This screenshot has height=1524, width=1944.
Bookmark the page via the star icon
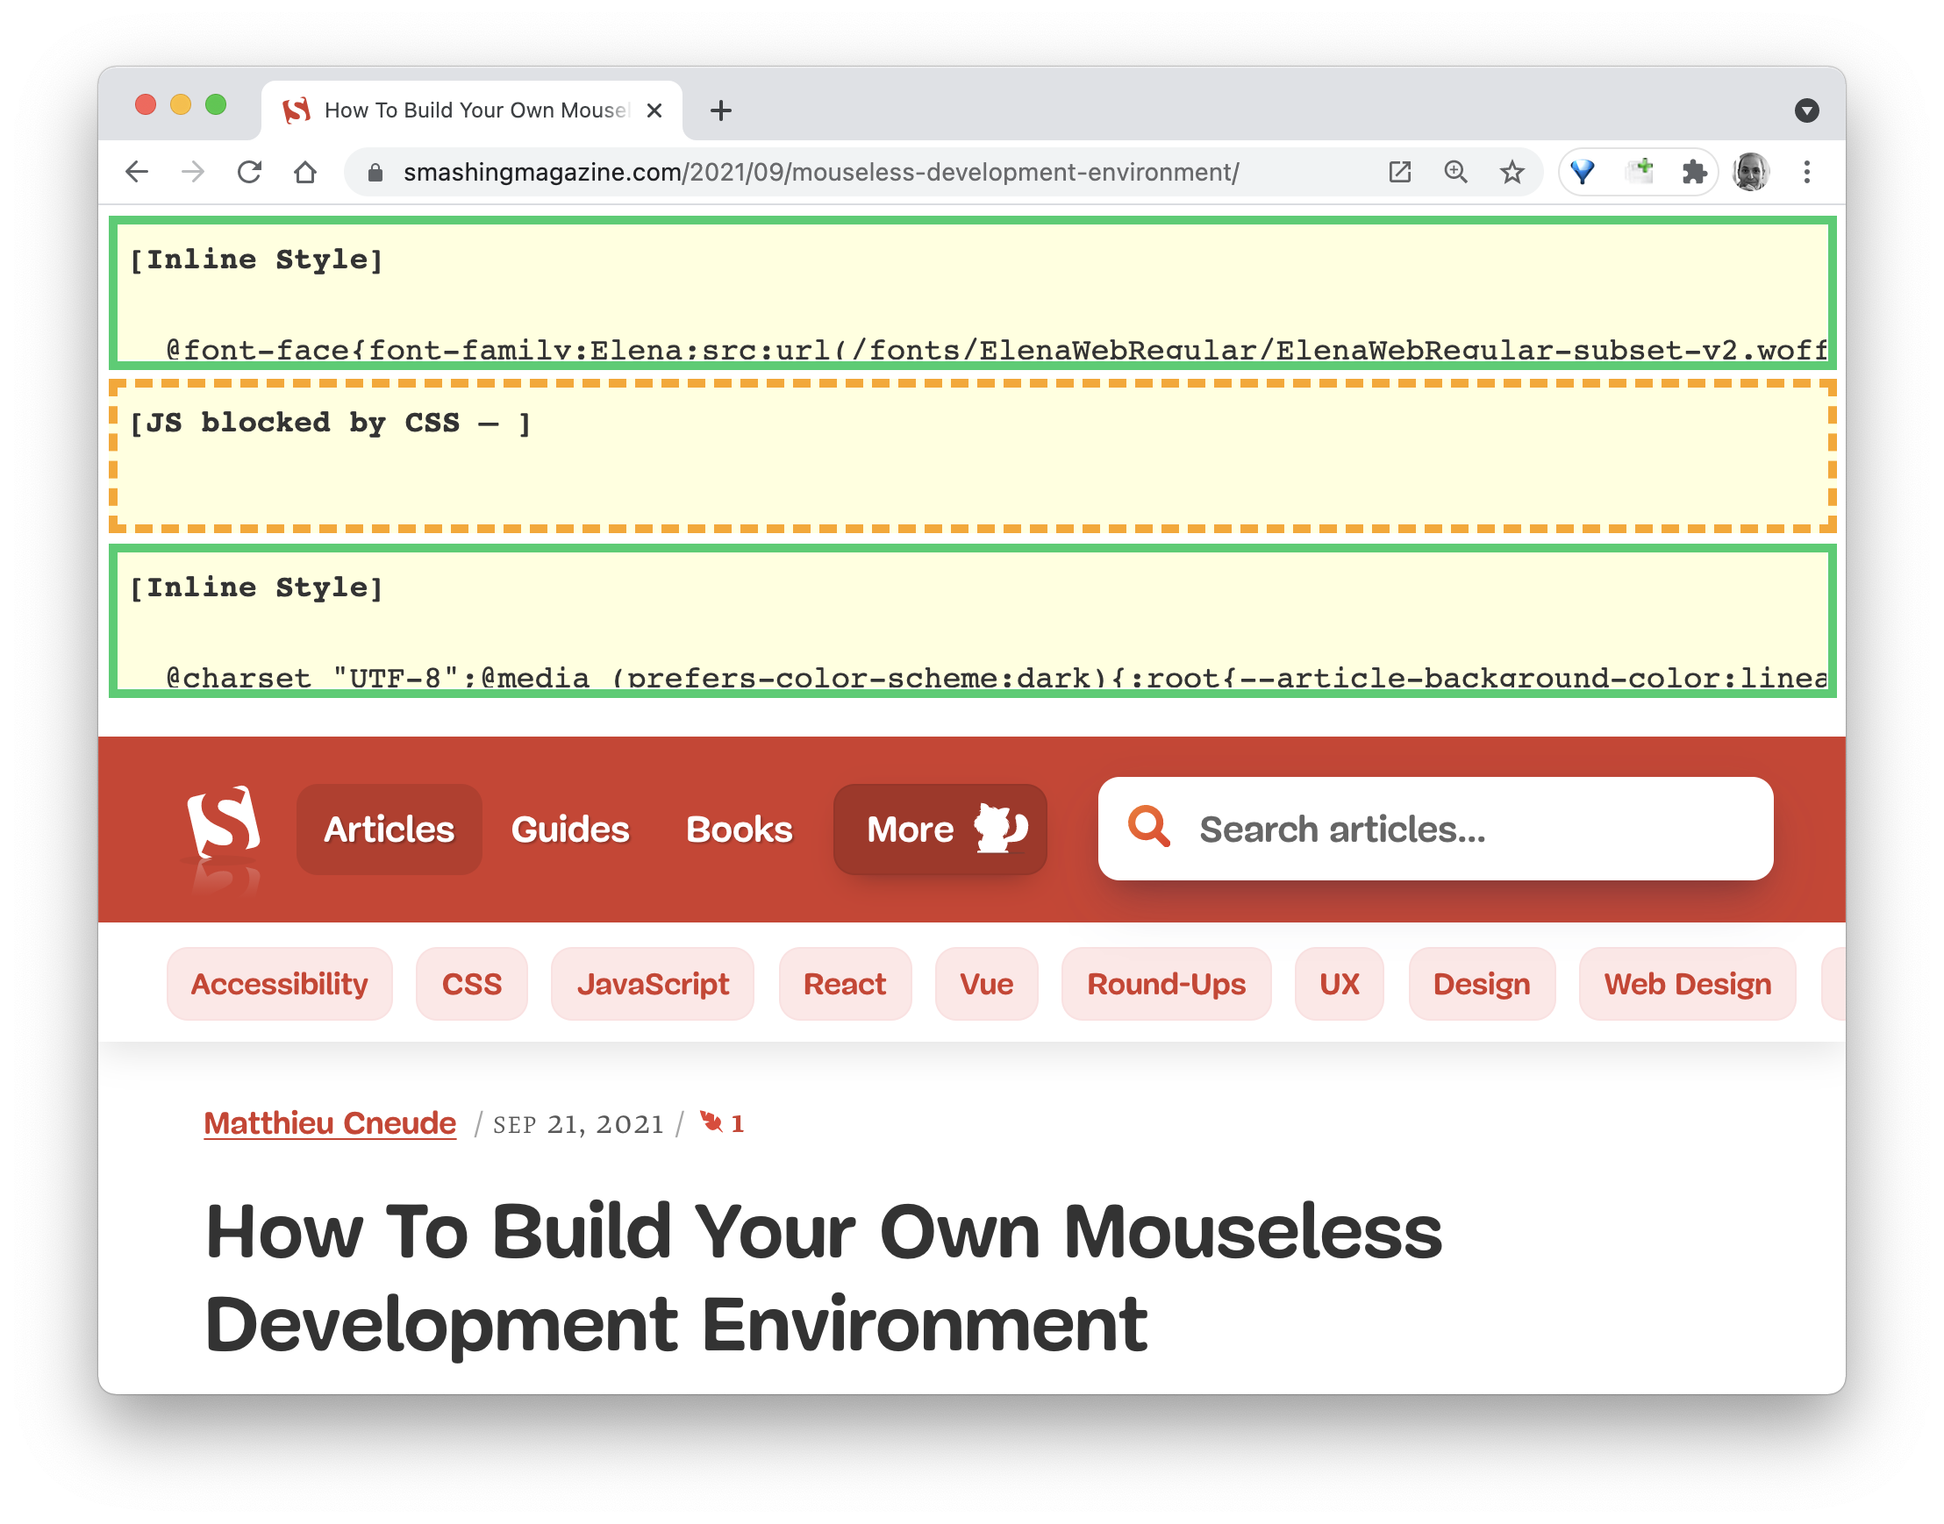click(1512, 171)
